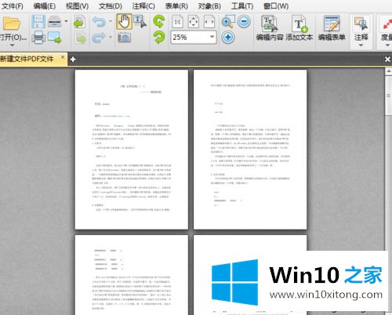Click the print icon
Image resolution: width=392 pixels, height=315 pixels.
coord(38,38)
